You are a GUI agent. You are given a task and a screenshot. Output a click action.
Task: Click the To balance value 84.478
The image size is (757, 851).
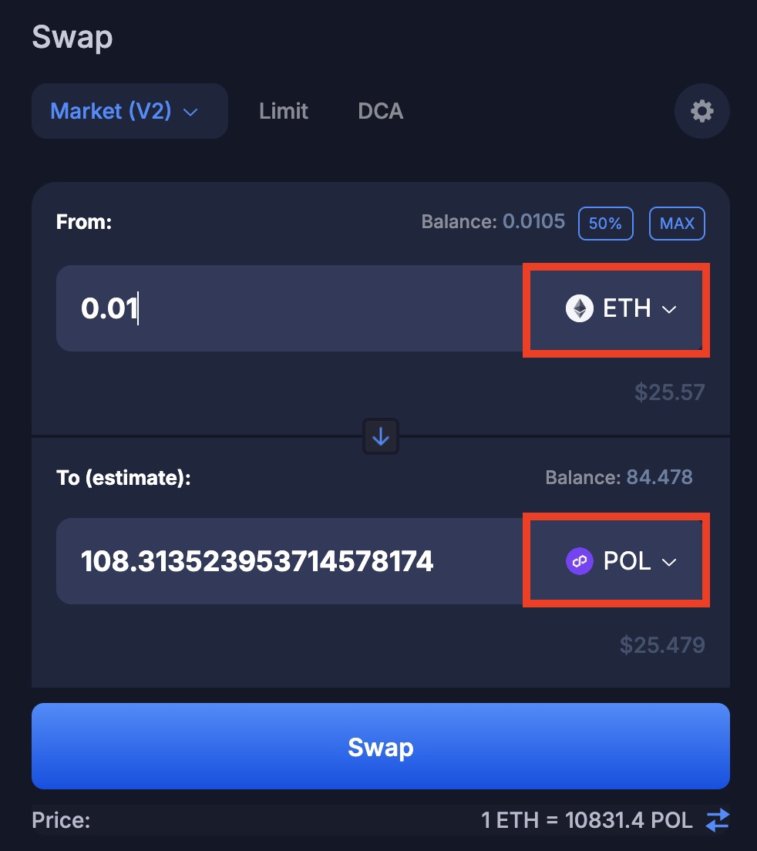(x=659, y=477)
